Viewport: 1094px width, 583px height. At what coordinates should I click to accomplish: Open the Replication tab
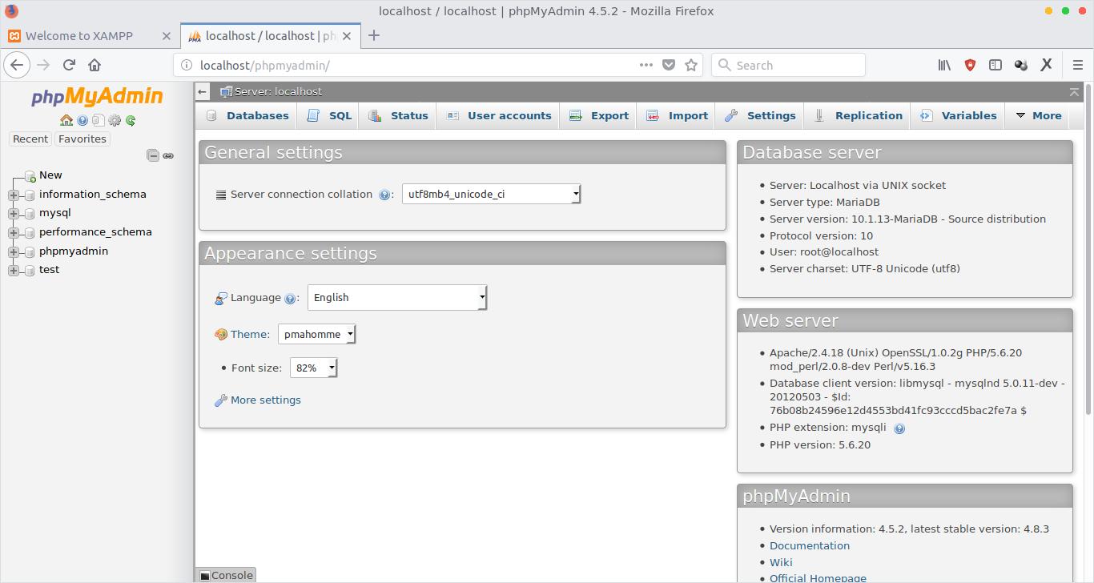click(x=858, y=115)
